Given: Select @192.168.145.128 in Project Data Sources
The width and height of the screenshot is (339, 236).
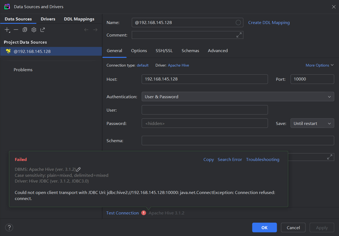Looking at the screenshot, I should (51, 51).
